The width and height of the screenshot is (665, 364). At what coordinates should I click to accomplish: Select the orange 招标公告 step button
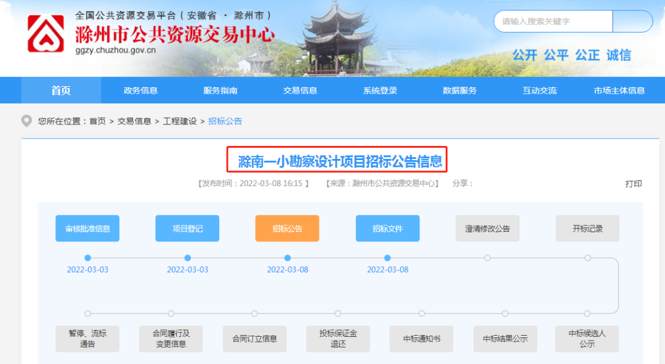(287, 229)
